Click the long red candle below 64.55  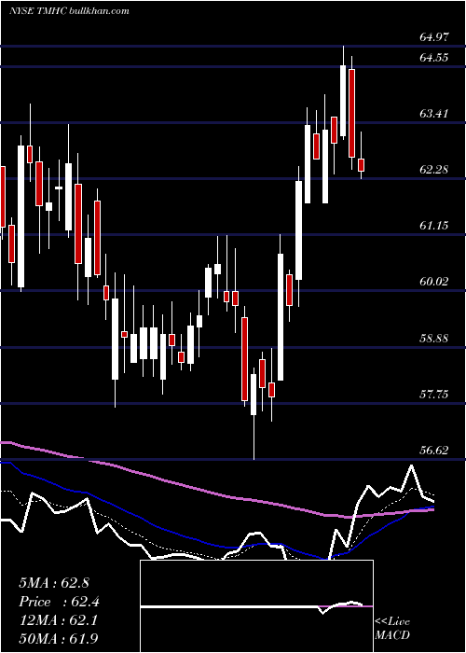point(352,113)
